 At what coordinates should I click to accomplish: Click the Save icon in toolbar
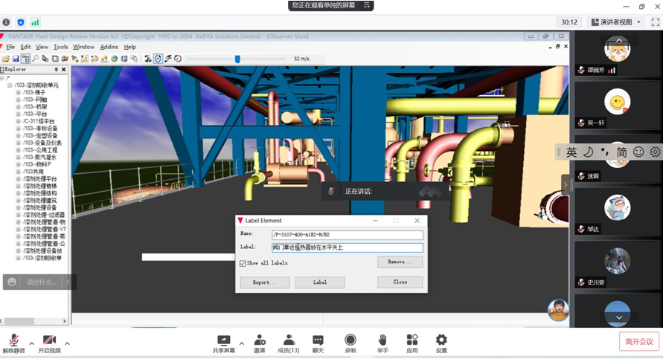(x=16, y=59)
